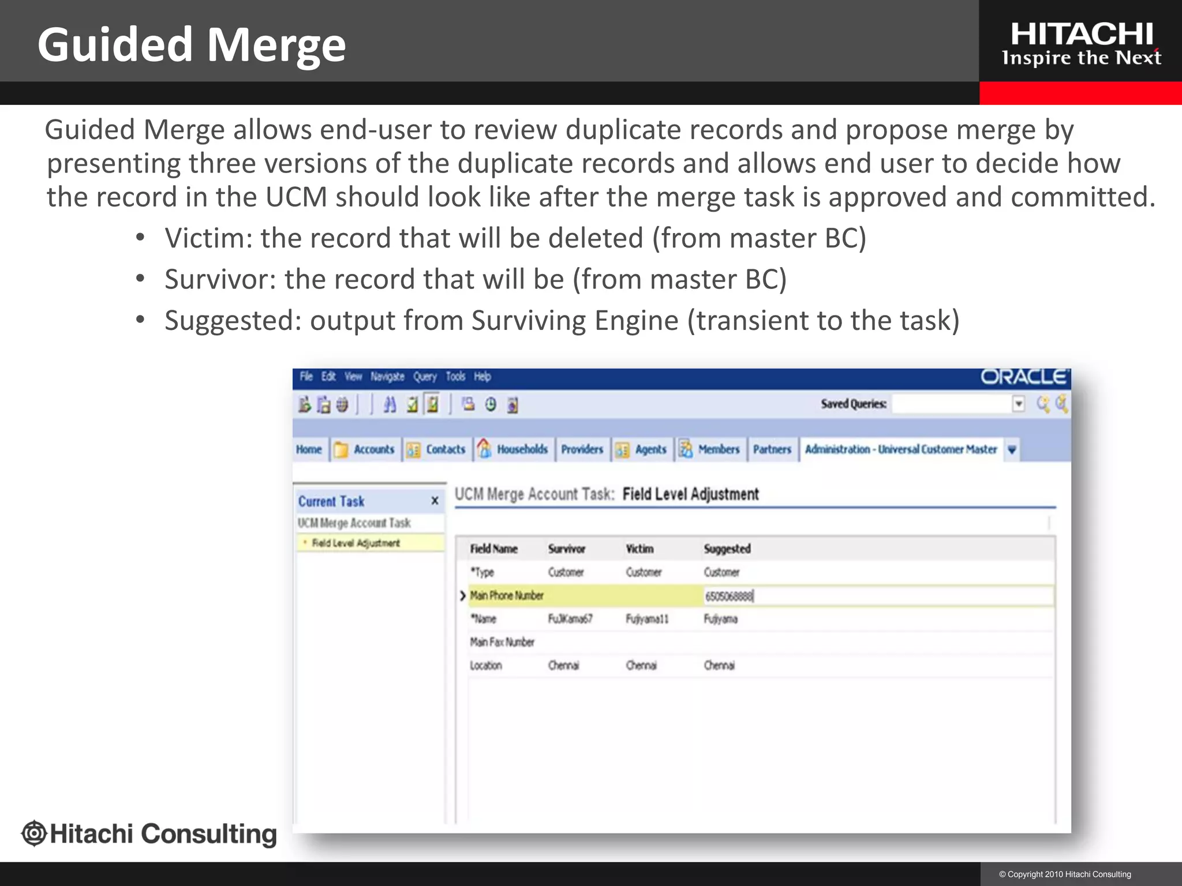Click the first magnifier icon after Saved Queries
Viewport: 1182px width, 886px height.
click(1043, 404)
